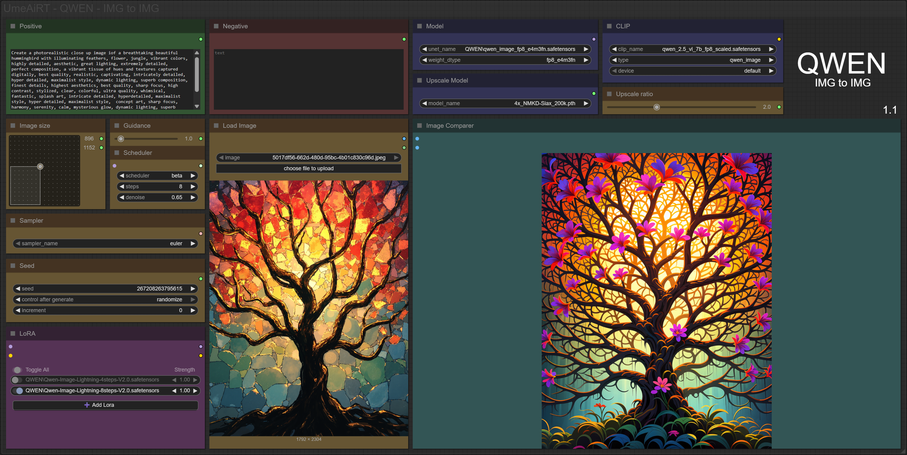Click right arrow of steps value

[192, 186]
